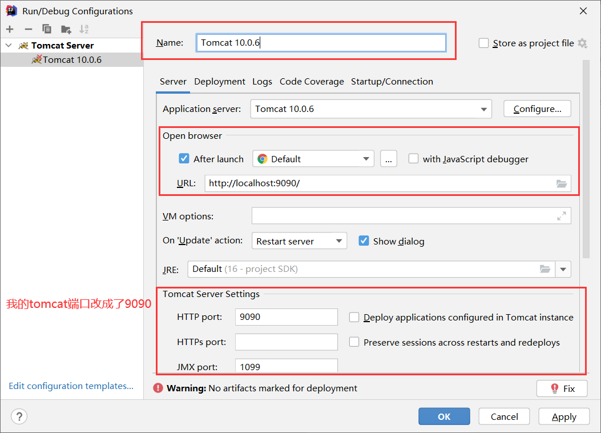Viewport: 601px width, 433px height.
Task: Click the Configure... button
Action: click(x=537, y=109)
